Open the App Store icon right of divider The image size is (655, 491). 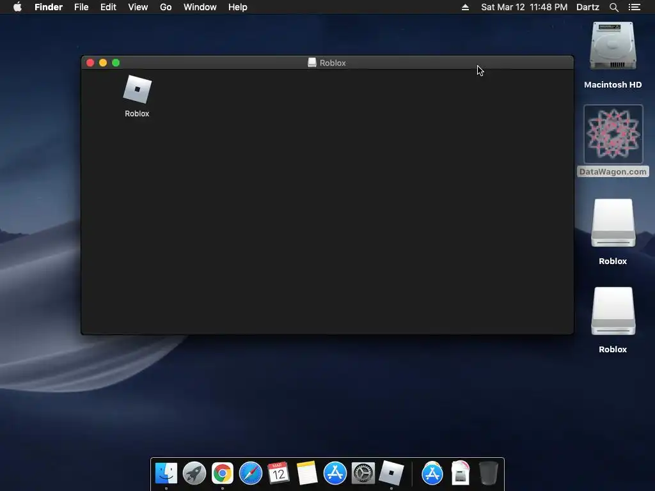coord(432,474)
